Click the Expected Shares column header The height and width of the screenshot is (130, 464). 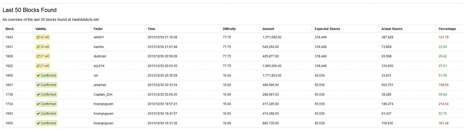click(327, 29)
